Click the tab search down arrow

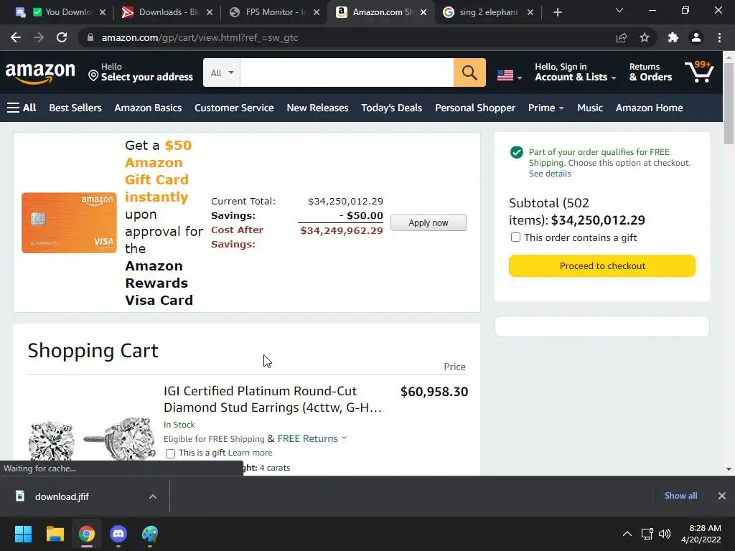tap(619, 10)
